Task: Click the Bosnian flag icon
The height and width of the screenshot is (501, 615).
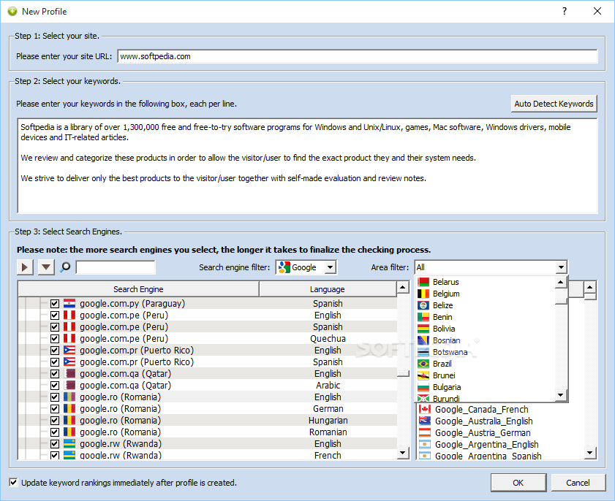Action: [423, 340]
